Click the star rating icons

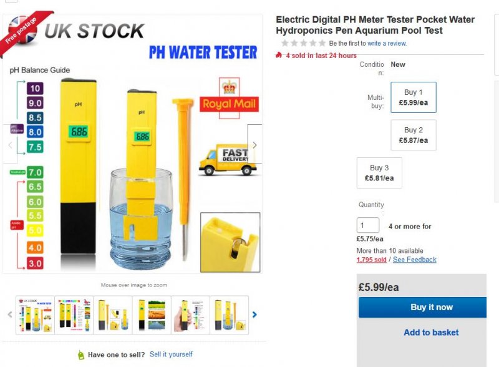pos(303,43)
